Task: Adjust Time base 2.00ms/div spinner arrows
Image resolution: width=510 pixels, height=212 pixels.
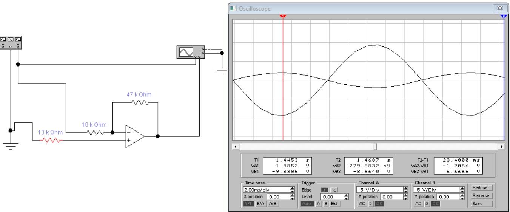Action: pos(293,190)
